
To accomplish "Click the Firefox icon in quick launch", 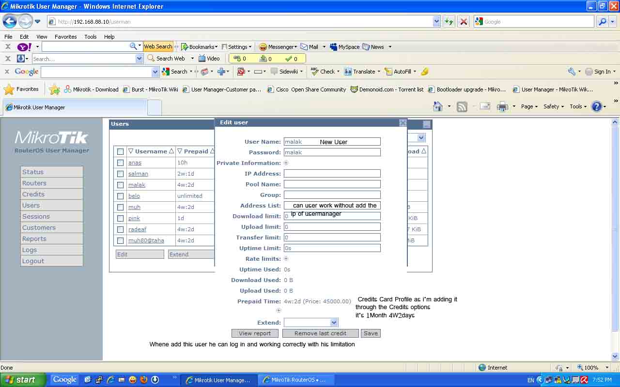I will coord(144,380).
